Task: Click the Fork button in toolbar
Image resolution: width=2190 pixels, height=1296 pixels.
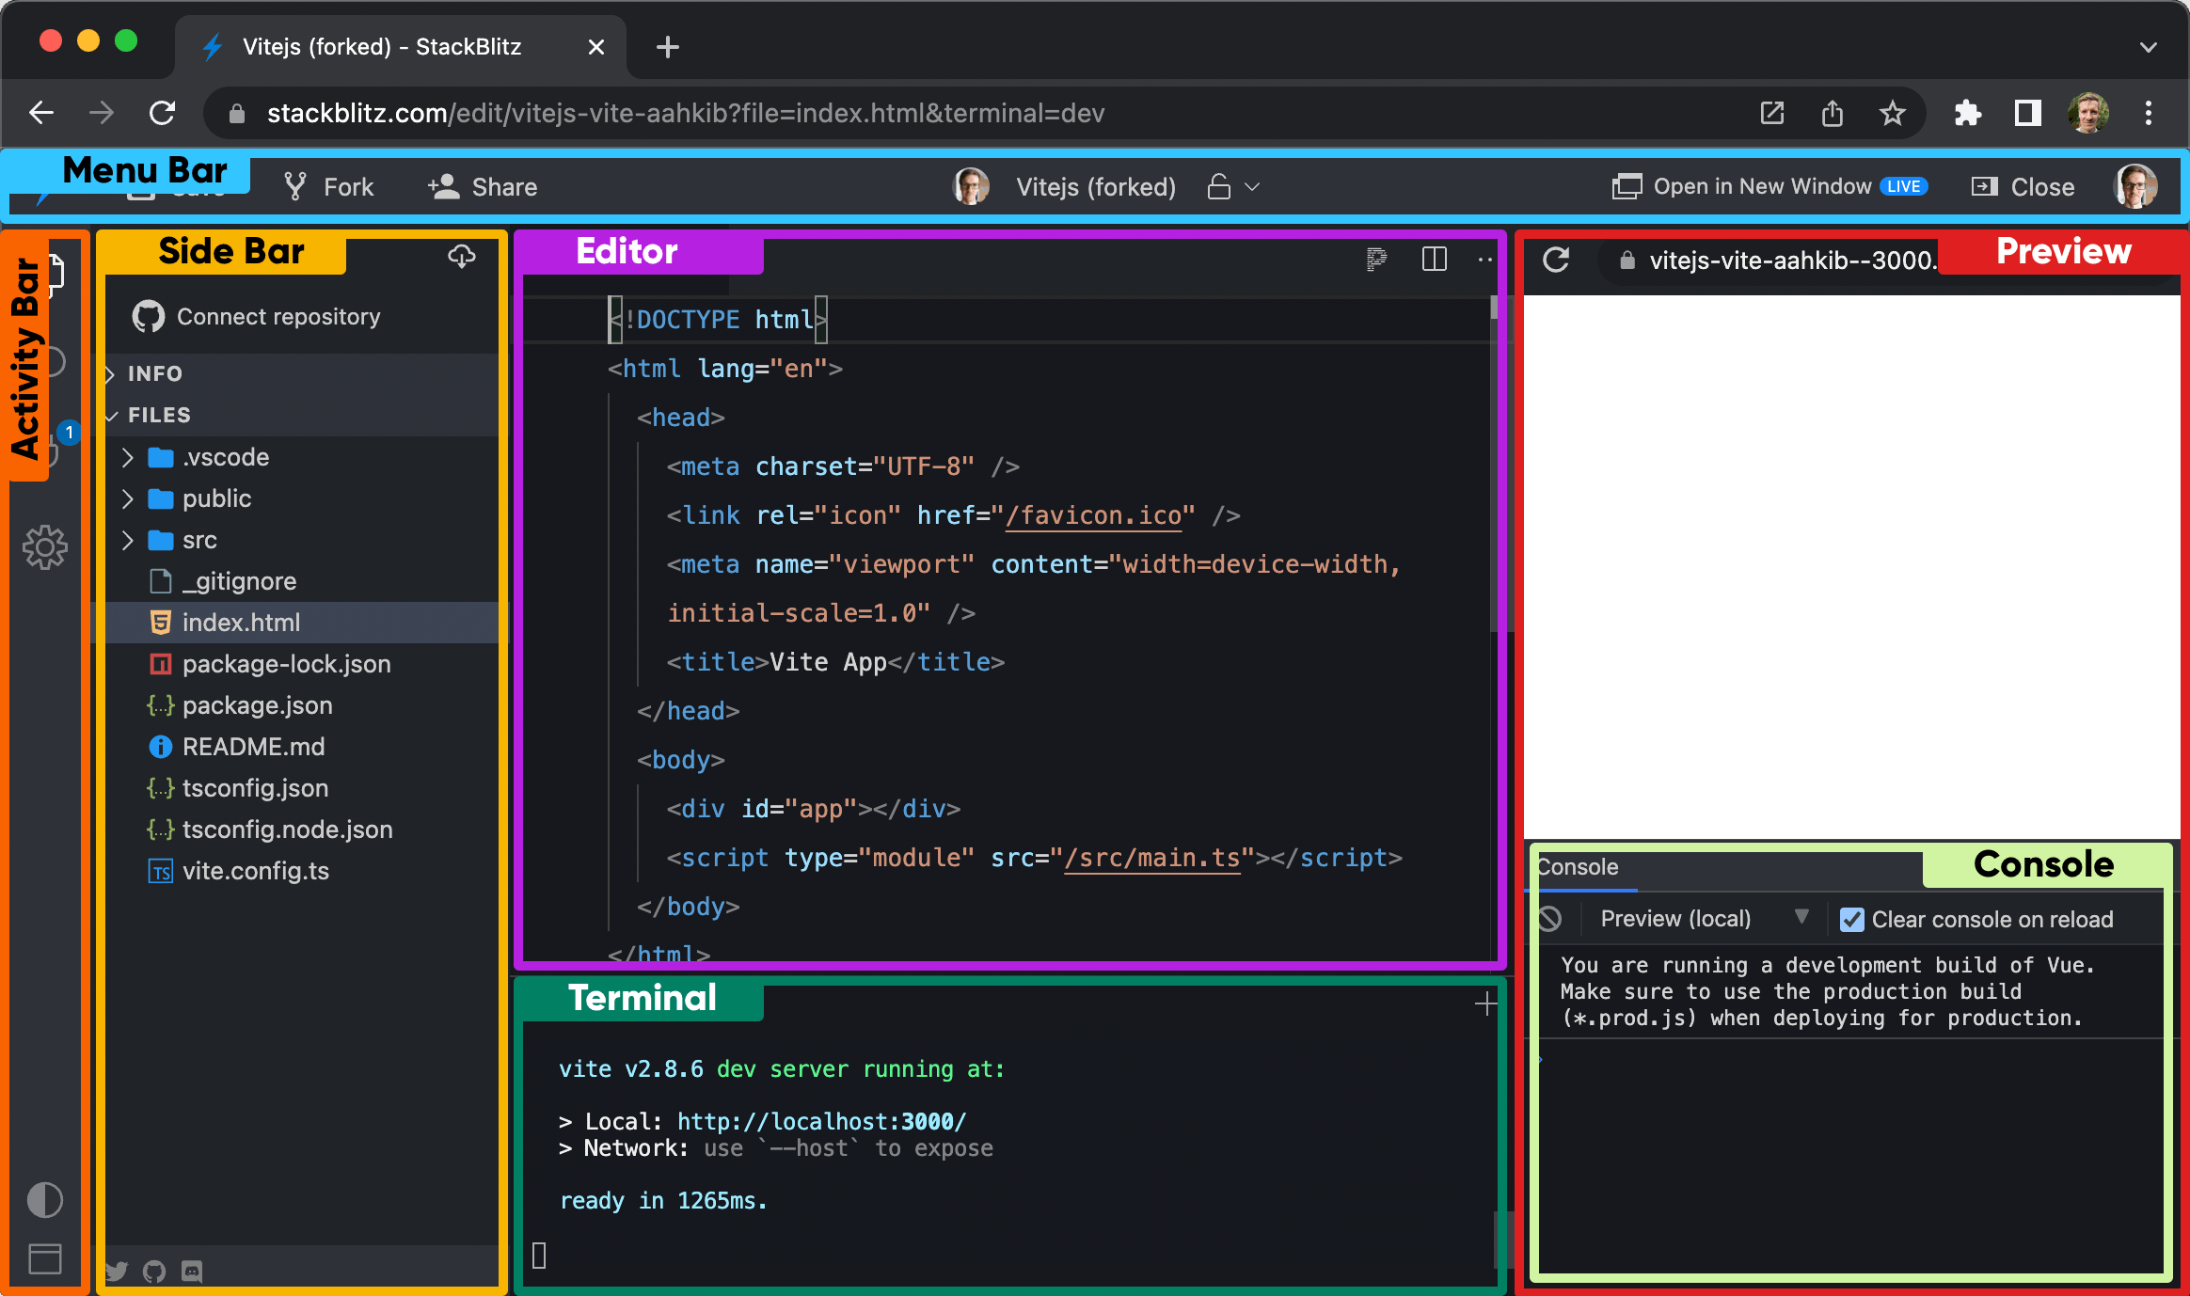Action: click(328, 186)
